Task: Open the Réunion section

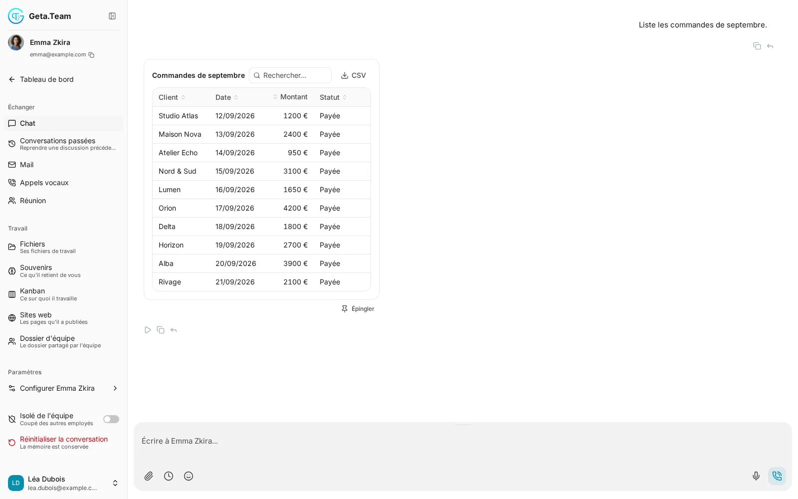Action: (63, 201)
